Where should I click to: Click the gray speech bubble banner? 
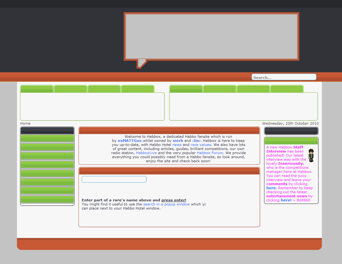pyautogui.click(x=211, y=36)
